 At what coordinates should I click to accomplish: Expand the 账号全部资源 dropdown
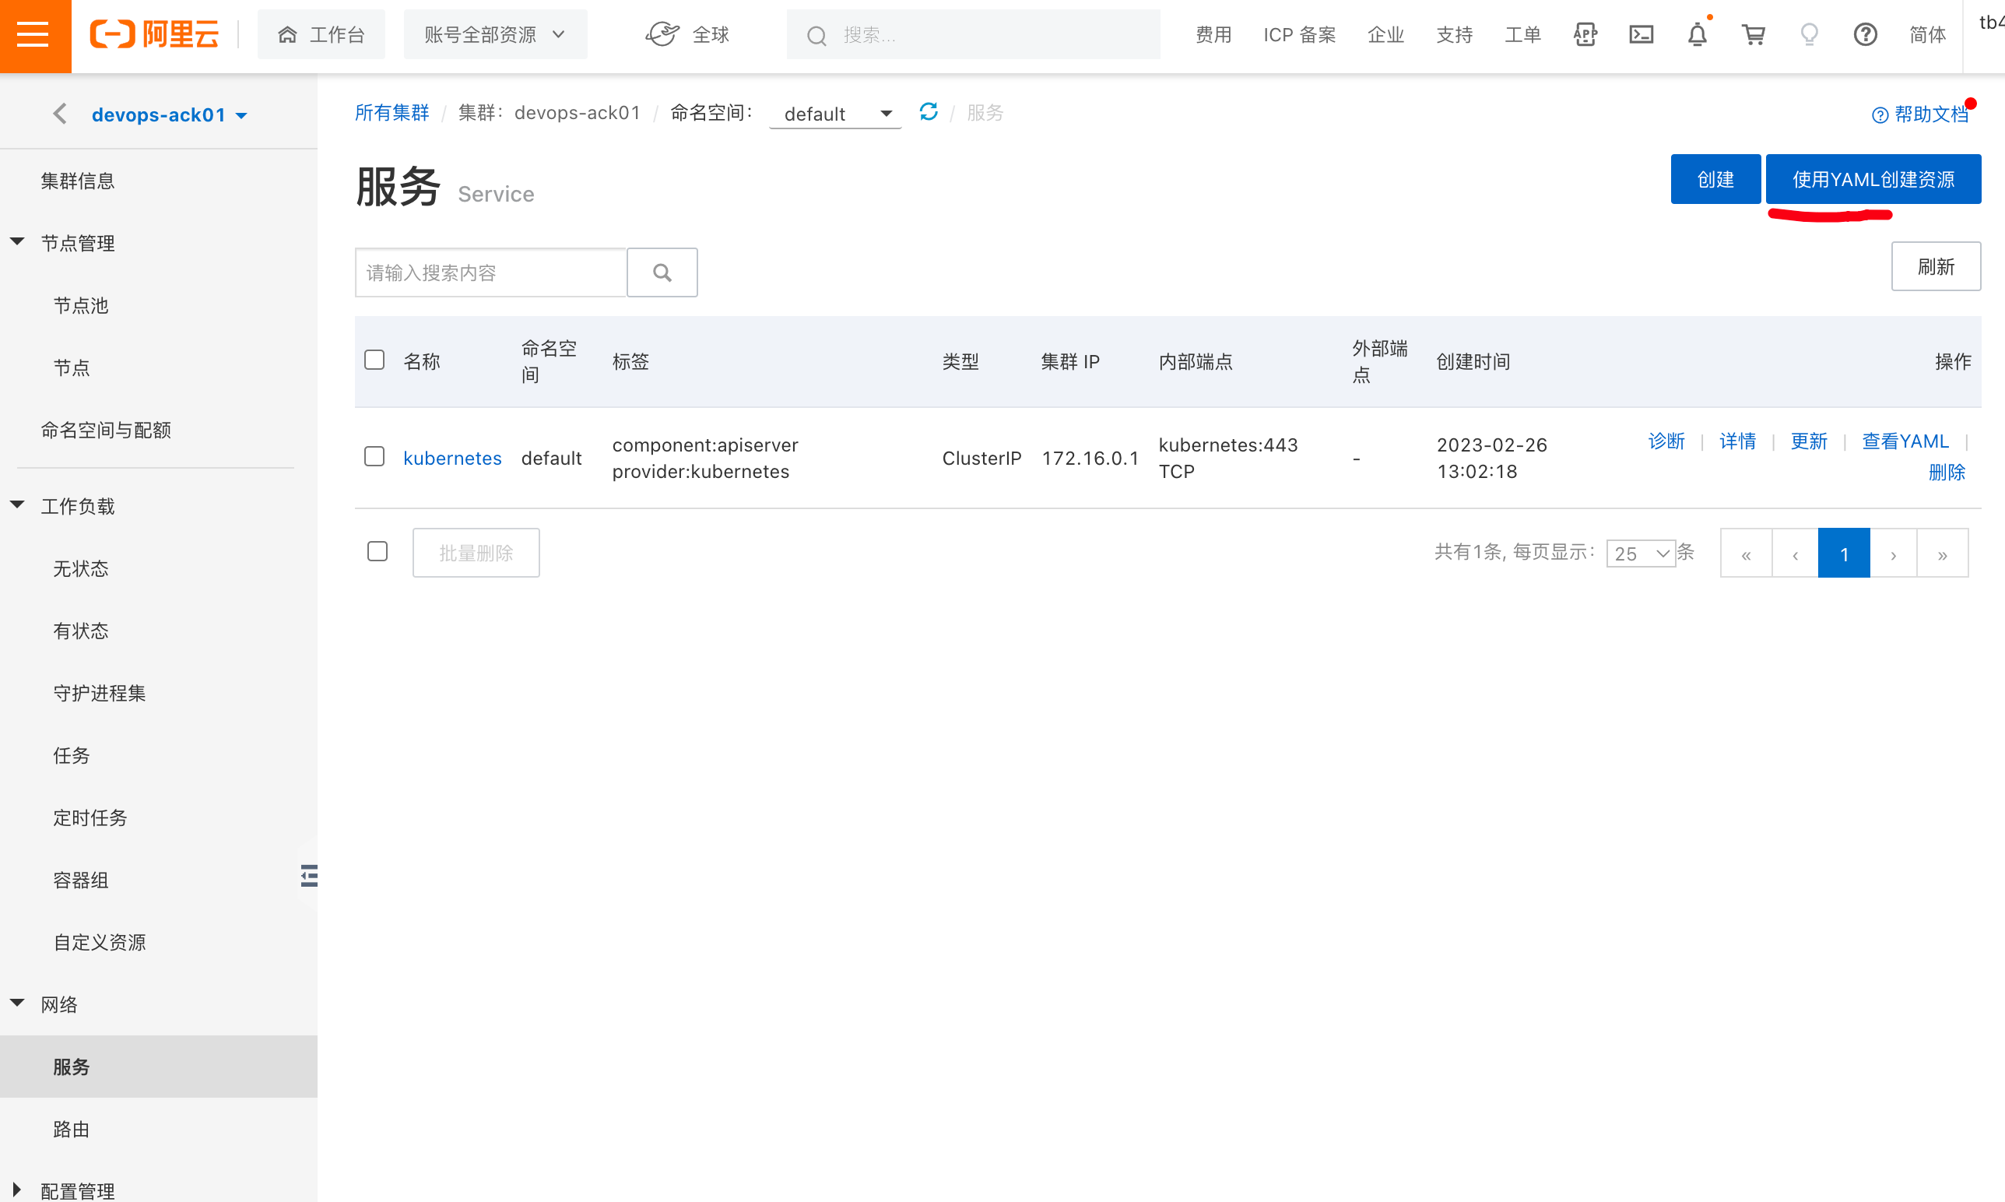click(495, 35)
